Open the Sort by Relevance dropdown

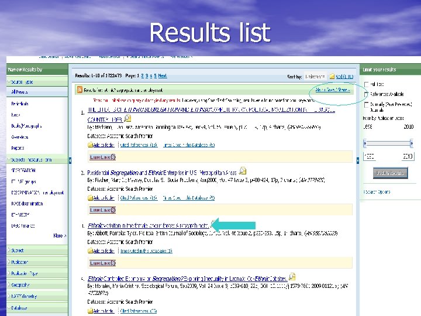point(315,77)
